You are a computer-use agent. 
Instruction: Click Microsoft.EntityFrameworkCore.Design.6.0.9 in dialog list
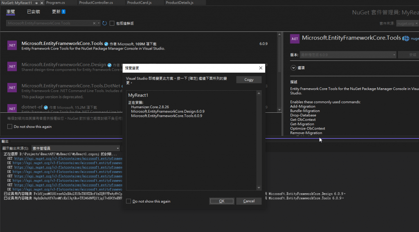pyautogui.click(x=168, y=112)
